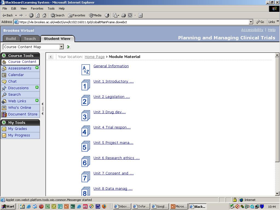Click the Go button by address bar
This screenshot has height=210, width=280.
click(x=260, y=22)
